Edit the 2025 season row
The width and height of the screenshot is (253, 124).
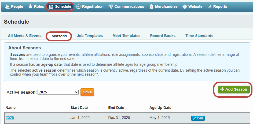(x=198, y=118)
